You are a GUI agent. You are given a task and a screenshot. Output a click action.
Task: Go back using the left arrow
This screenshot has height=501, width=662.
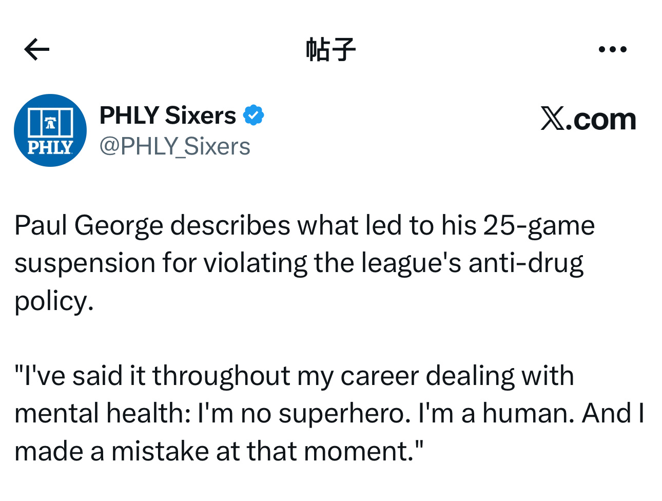point(36,49)
